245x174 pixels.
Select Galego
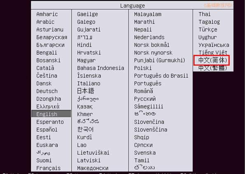86,22
